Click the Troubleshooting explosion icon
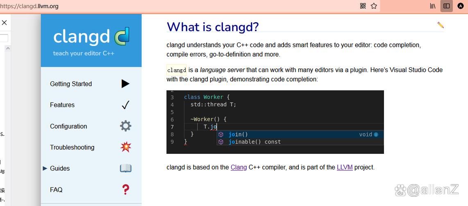468x206 pixels. (x=125, y=147)
